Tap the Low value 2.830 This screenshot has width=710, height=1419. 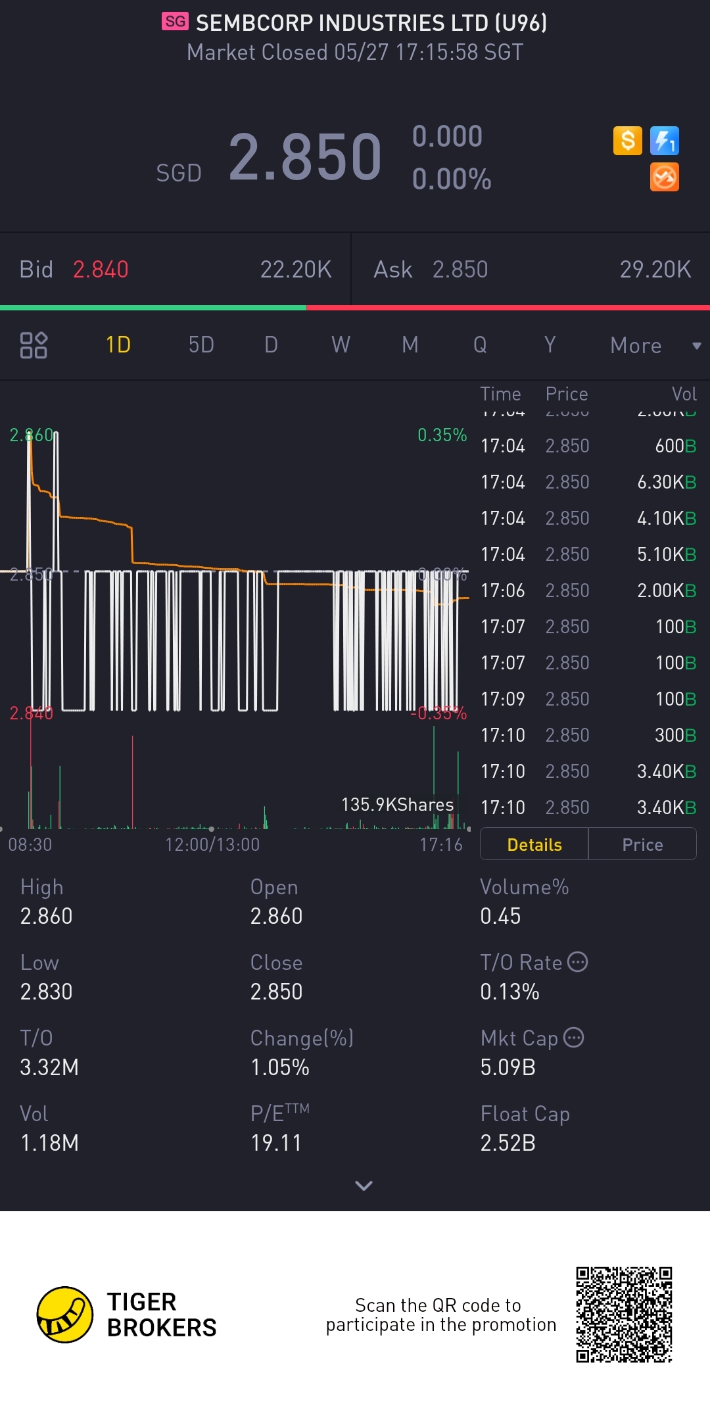46,992
